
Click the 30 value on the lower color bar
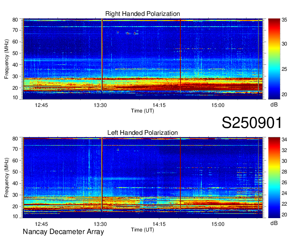284,161
